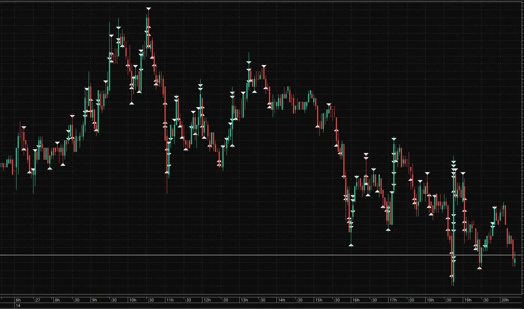
Task: Click the date label 14 below the axis
Action: (18, 306)
